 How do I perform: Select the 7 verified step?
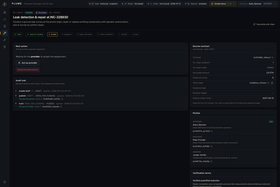(x=123, y=34)
